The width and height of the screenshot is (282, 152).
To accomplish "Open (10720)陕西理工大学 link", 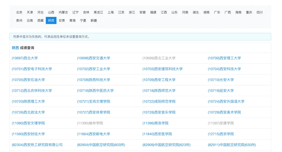I will click(28, 102).
